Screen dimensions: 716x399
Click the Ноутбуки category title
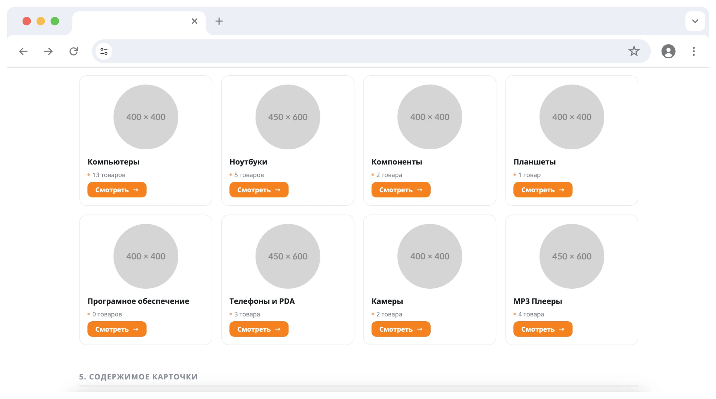[248, 162]
